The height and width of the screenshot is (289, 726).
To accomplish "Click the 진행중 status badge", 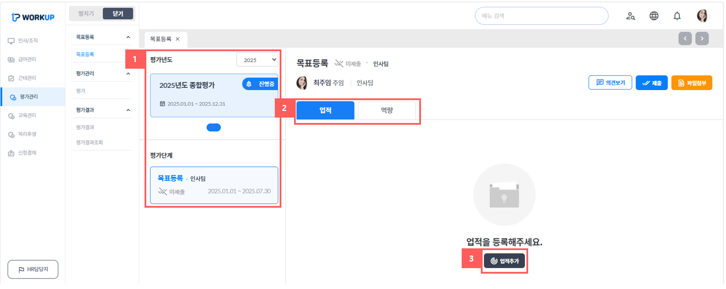I will pos(260,84).
